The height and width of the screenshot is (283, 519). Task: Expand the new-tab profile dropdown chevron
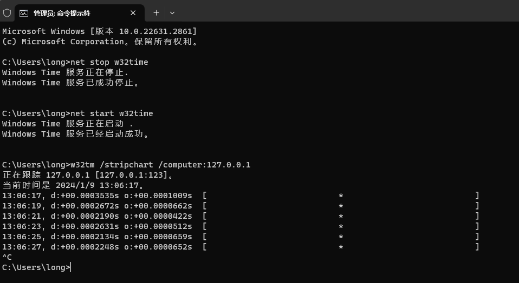point(172,12)
